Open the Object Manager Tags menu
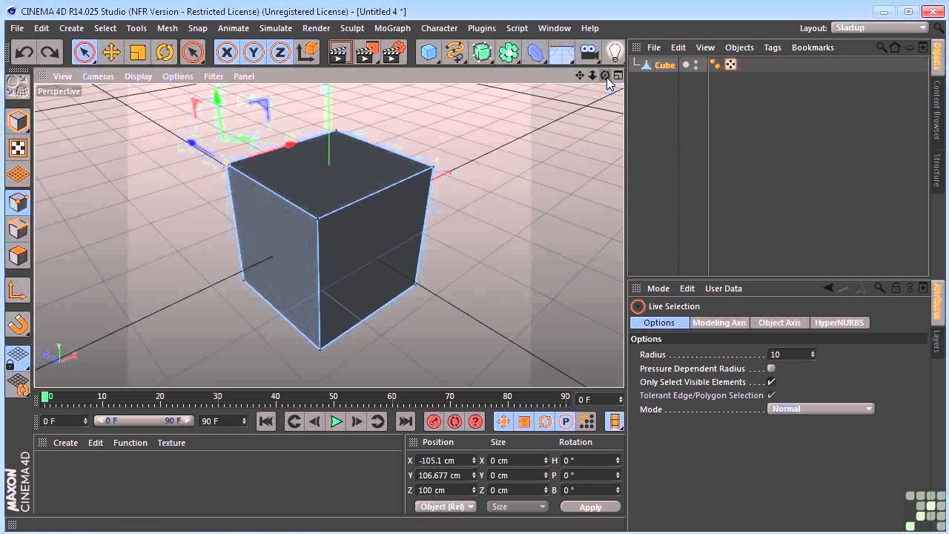 click(x=773, y=47)
